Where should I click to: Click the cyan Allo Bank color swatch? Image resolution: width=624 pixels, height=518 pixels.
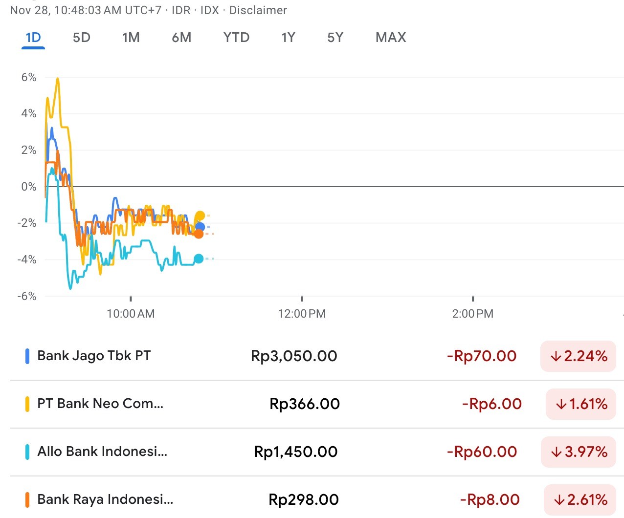coord(27,452)
